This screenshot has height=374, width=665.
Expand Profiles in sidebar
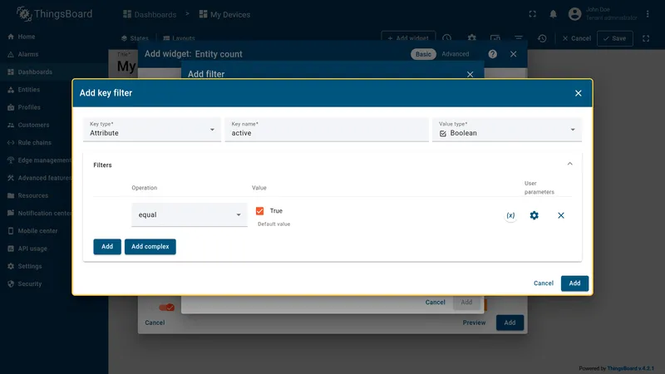(x=29, y=107)
